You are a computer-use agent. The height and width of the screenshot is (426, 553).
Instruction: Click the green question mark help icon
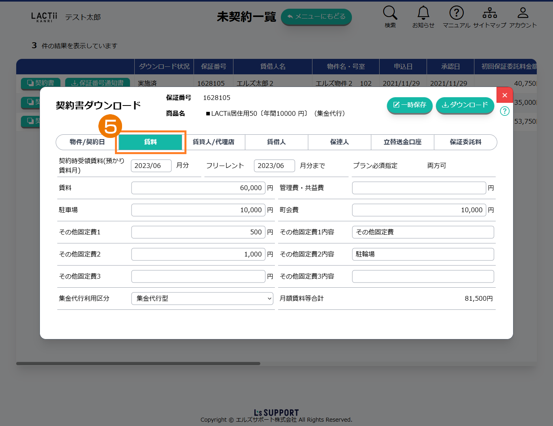504,111
